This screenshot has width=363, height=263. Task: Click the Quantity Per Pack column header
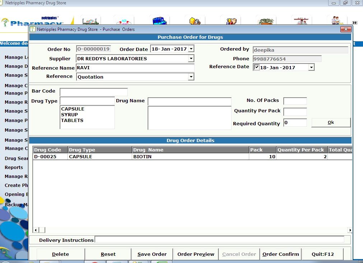click(302, 150)
